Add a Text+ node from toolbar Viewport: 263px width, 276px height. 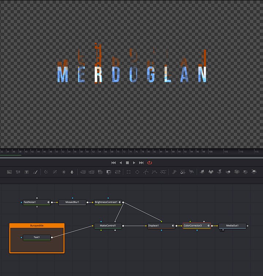(x=26, y=172)
